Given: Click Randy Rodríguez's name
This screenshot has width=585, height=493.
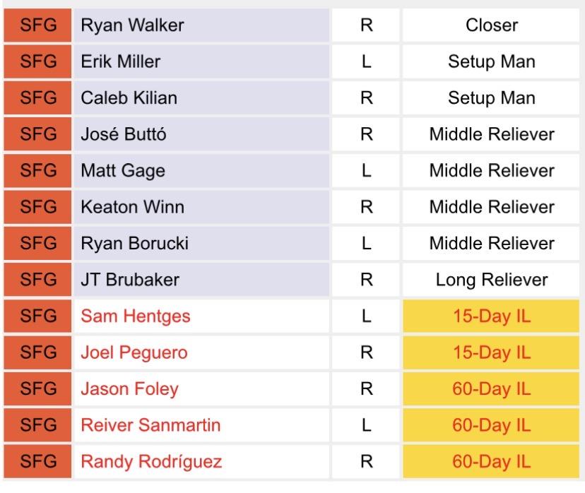Looking at the screenshot, I should click(x=151, y=463).
